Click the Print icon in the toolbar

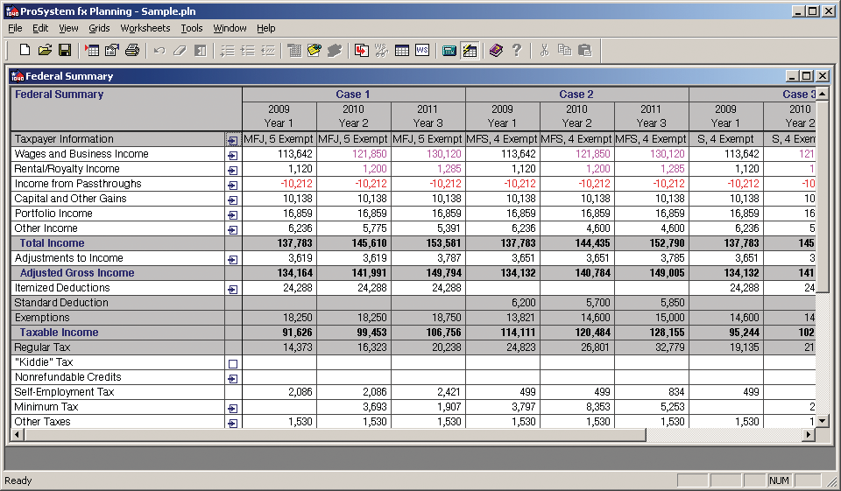click(x=132, y=51)
